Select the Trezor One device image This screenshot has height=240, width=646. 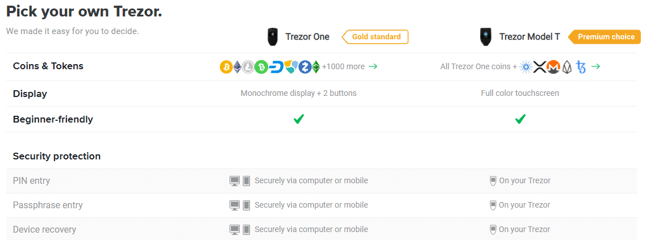tap(272, 37)
